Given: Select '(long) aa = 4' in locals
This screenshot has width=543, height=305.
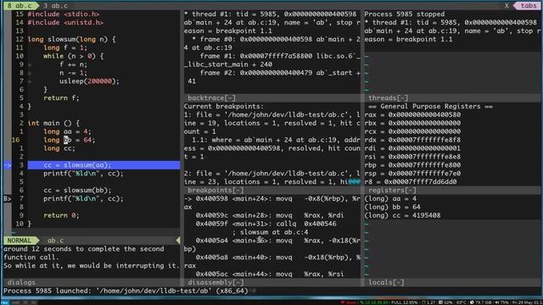Looking at the screenshot, I should click(x=390, y=199).
